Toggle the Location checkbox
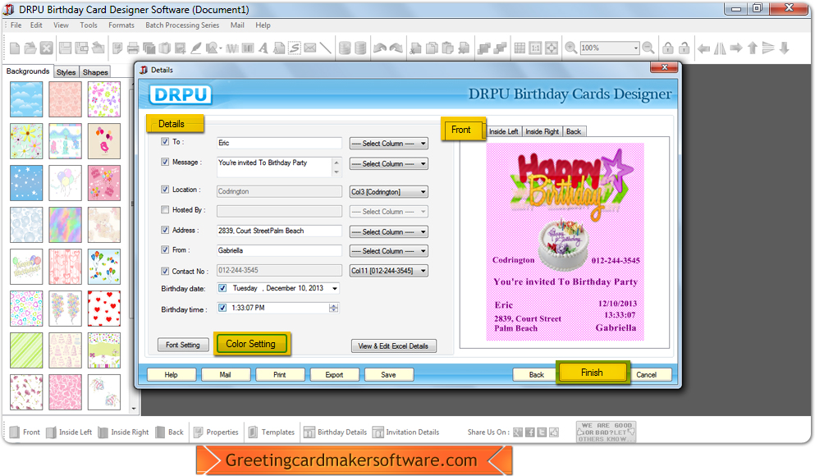Screen dimensions: 815x476 point(165,189)
